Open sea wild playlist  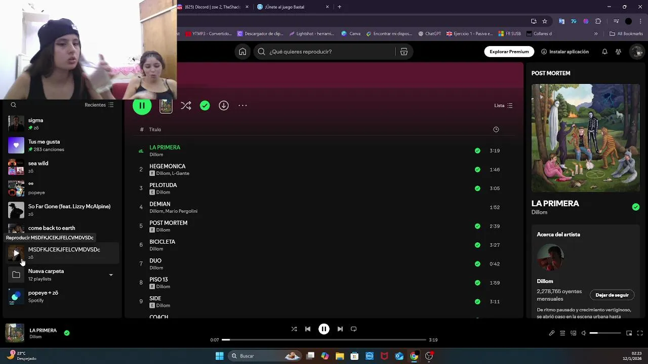point(63,167)
